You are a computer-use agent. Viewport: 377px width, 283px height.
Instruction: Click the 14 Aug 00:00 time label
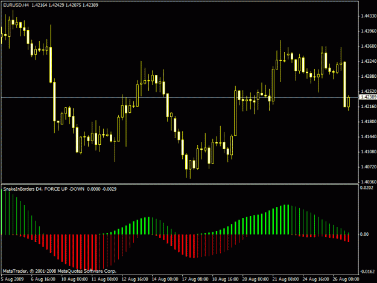coord(165,279)
